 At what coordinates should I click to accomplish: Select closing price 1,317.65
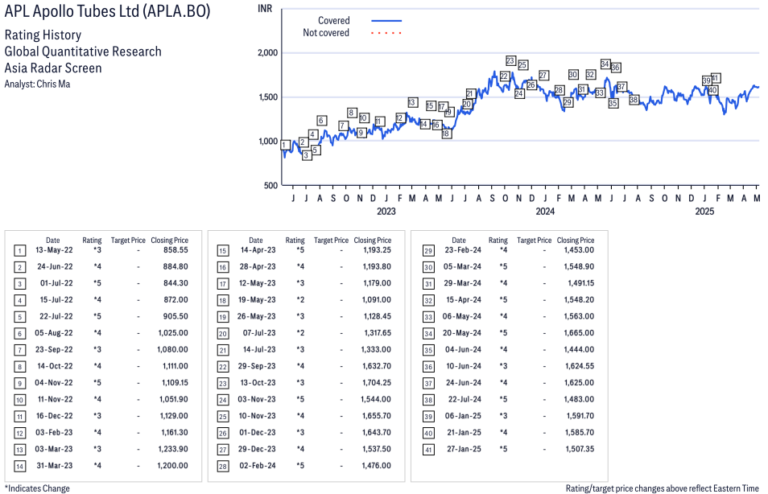click(378, 333)
